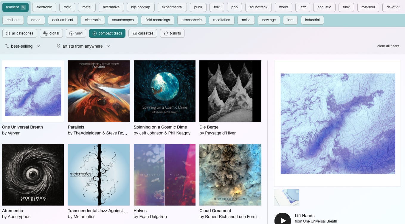
Task: Open the Die Berge album cover
Action: [230, 91]
